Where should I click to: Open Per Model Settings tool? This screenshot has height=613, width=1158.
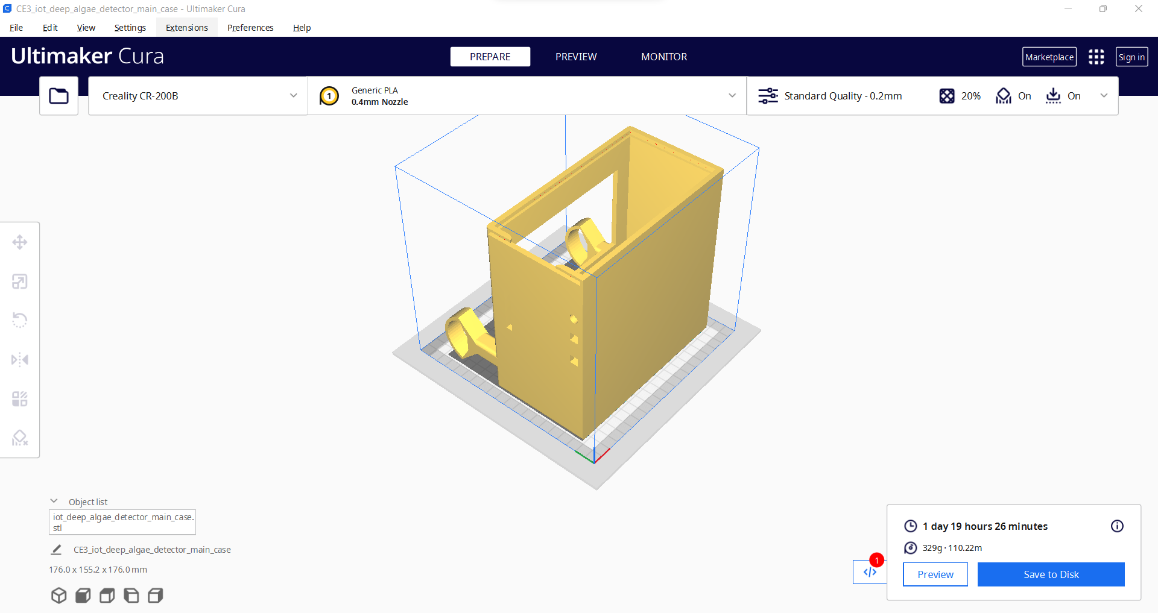[20, 399]
